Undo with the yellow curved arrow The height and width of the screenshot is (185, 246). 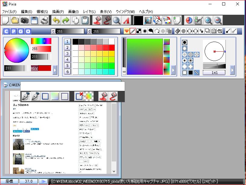click(x=56, y=20)
